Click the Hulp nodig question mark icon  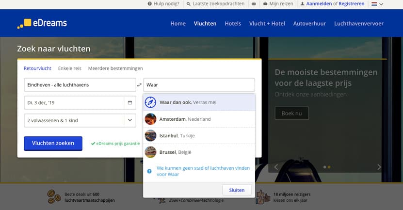pos(149,4)
